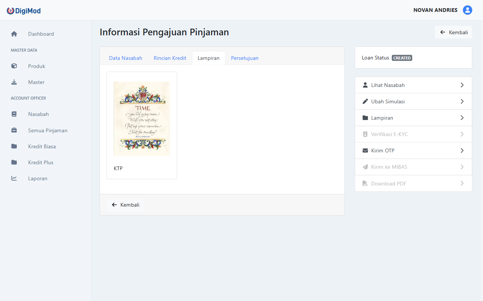
Task: Click the Master download icon
Action: click(x=14, y=82)
